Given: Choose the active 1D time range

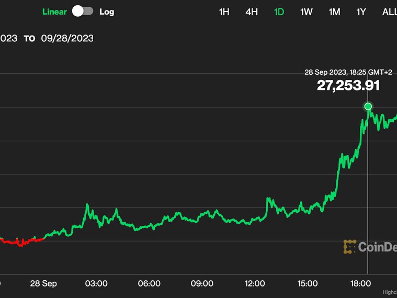Looking at the screenshot, I should click(x=279, y=12).
